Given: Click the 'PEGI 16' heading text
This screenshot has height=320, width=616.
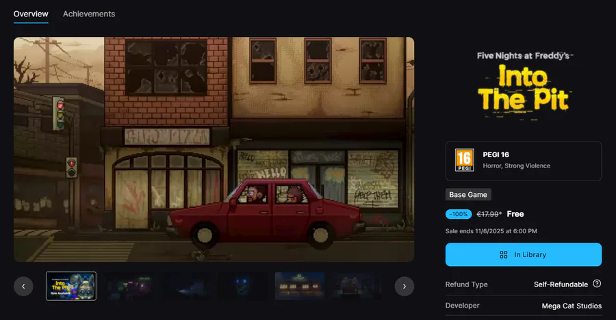Looking at the screenshot, I should coord(496,155).
